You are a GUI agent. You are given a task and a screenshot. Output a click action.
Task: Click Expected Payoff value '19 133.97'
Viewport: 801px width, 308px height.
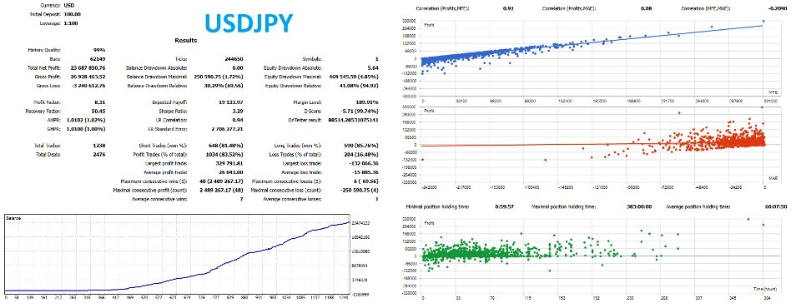click(231, 102)
